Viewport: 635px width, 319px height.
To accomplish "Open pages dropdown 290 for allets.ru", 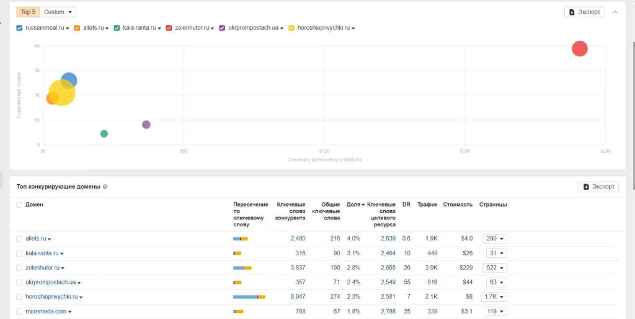I will (494, 239).
